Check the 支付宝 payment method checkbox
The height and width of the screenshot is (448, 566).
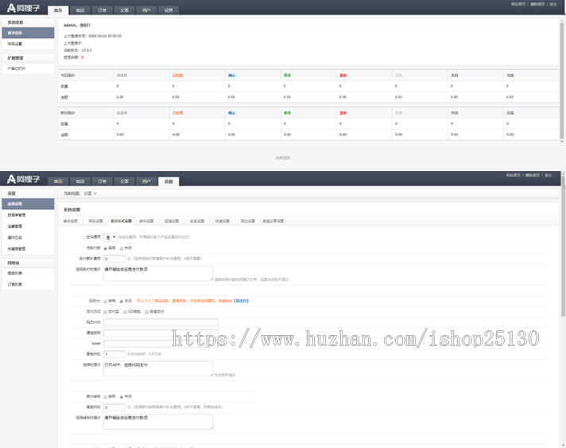point(106,312)
